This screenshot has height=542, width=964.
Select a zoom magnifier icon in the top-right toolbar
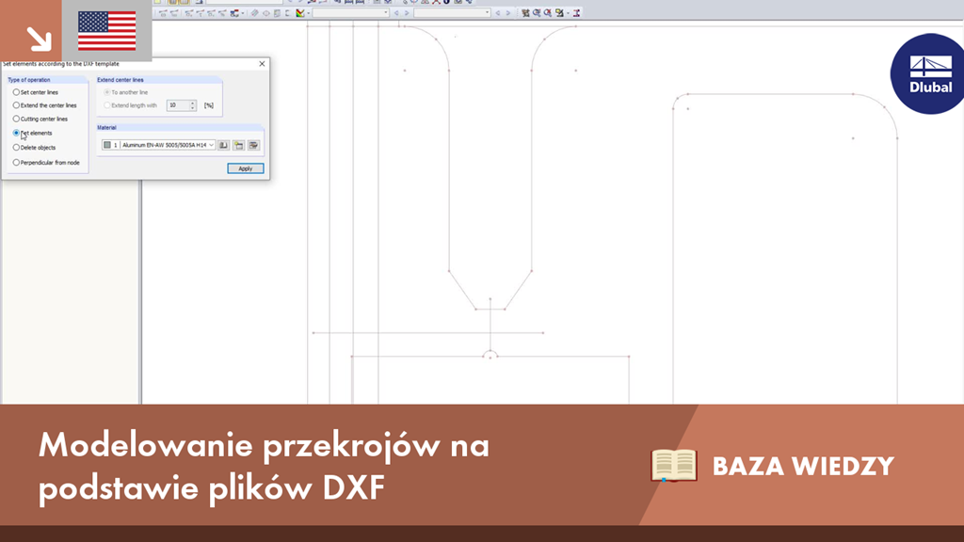coord(537,13)
